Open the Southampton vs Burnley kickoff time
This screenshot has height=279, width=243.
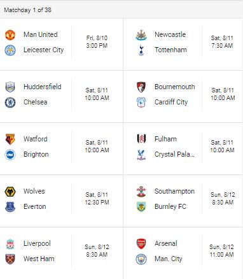[223, 198]
